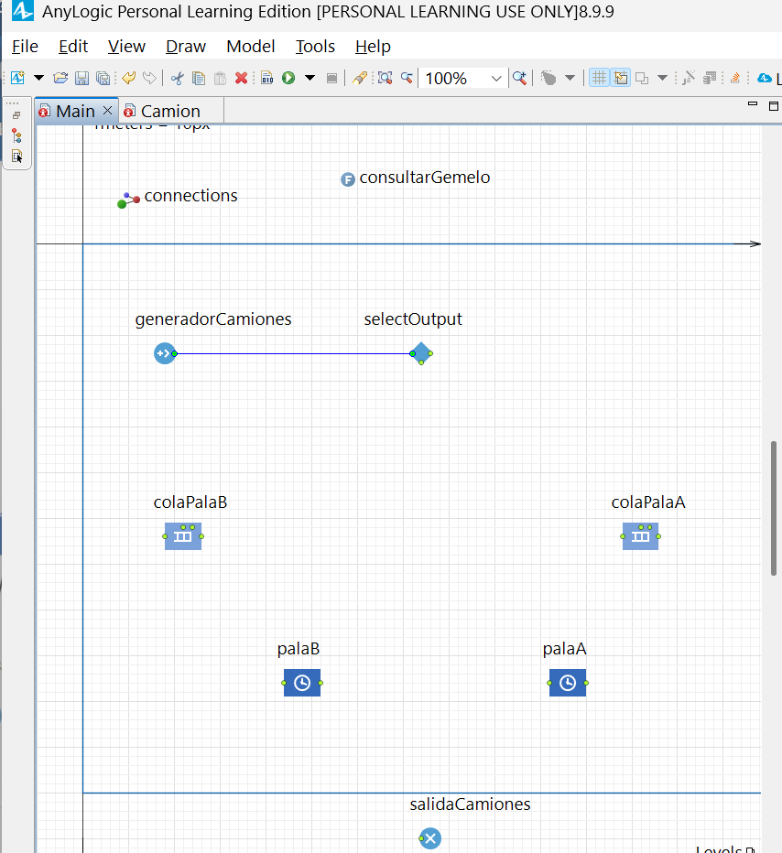This screenshot has height=853, width=782.
Task: Click the restore icon in the left sidebar
Action: point(16,115)
